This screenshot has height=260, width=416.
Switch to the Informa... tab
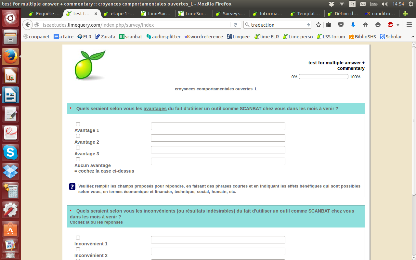268,14
